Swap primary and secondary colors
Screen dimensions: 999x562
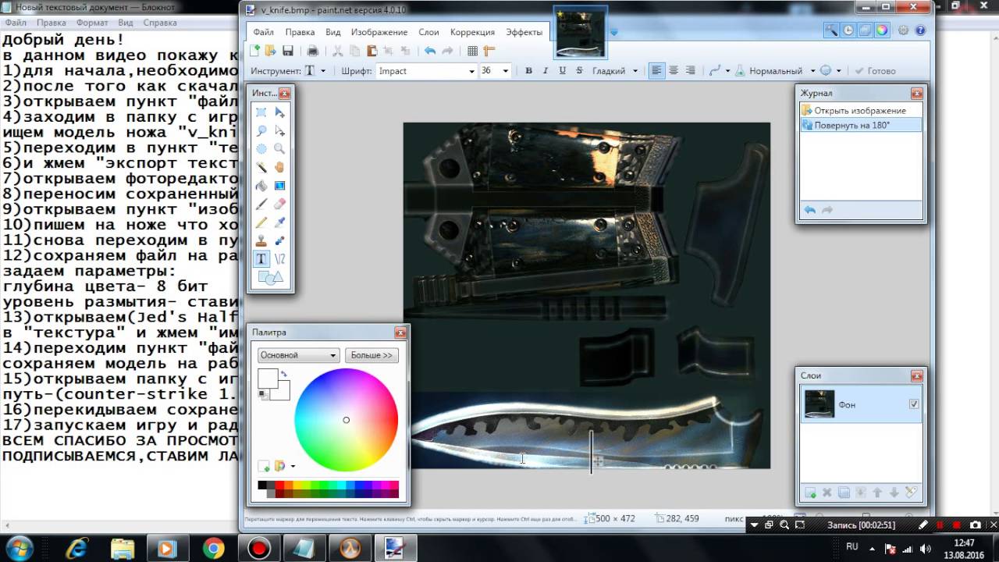click(x=284, y=374)
